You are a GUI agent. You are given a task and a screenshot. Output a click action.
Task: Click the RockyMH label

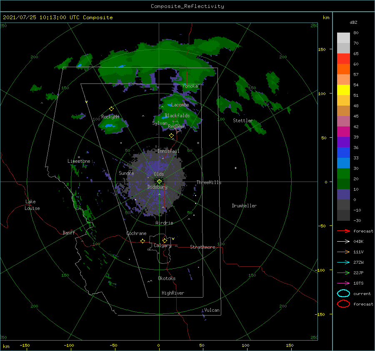110,117
